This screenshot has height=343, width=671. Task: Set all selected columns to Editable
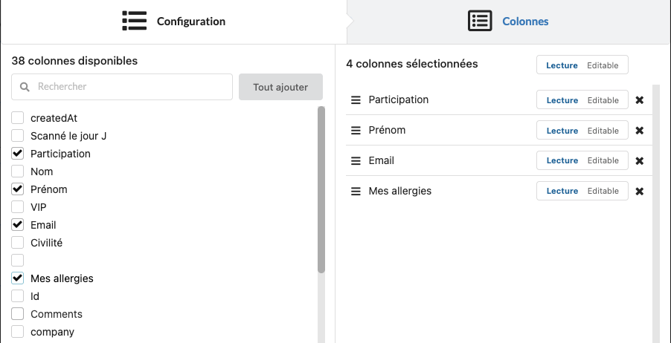tap(603, 65)
